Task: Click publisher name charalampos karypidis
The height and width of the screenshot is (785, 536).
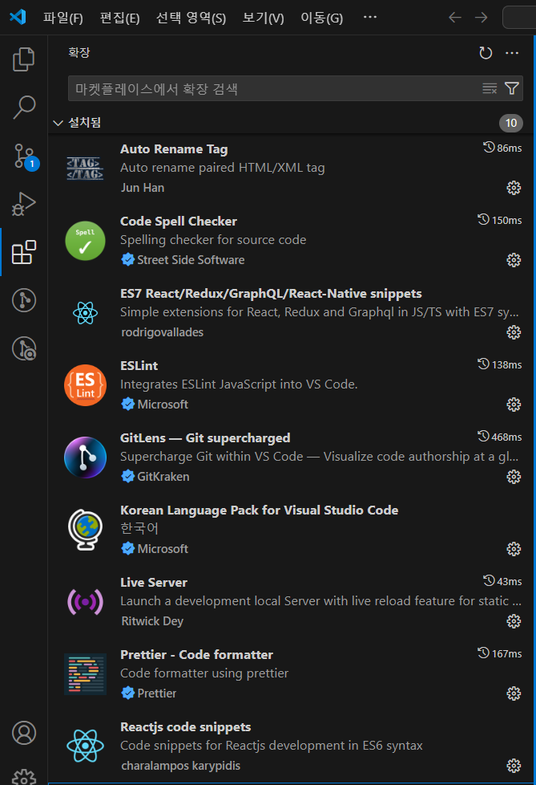Action: click(180, 766)
